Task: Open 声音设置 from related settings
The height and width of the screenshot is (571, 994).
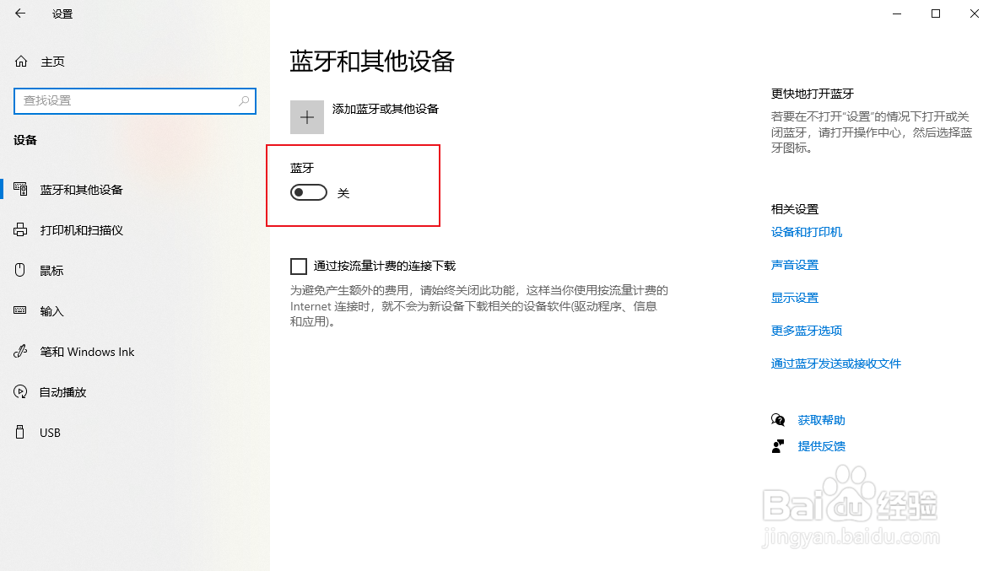Action: (x=794, y=264)
